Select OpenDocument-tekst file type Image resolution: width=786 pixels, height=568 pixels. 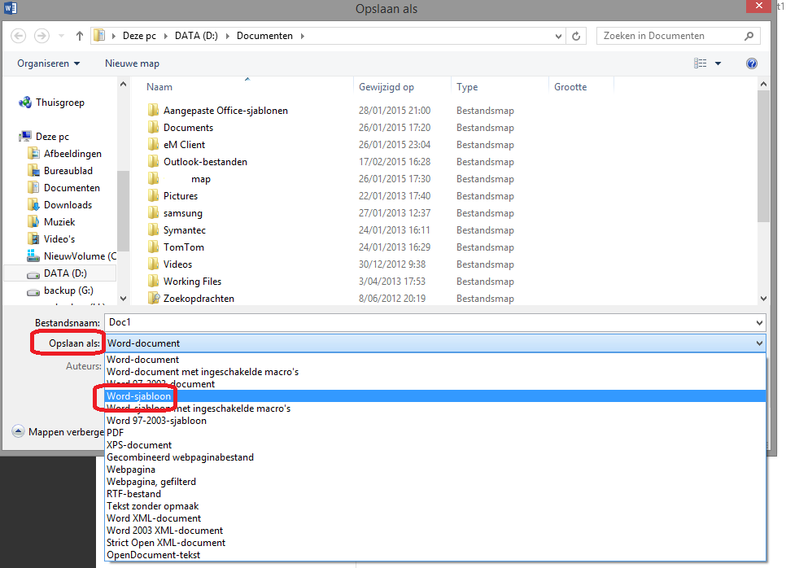(435, 555)
